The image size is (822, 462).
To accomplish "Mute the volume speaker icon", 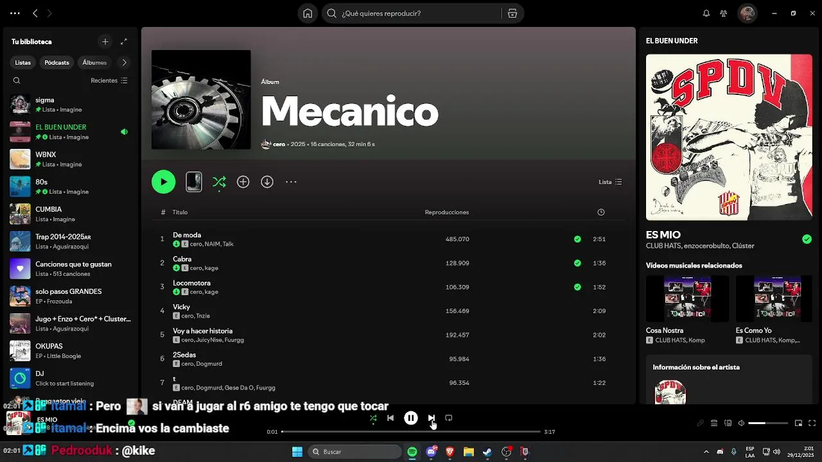I will [741, 424].
